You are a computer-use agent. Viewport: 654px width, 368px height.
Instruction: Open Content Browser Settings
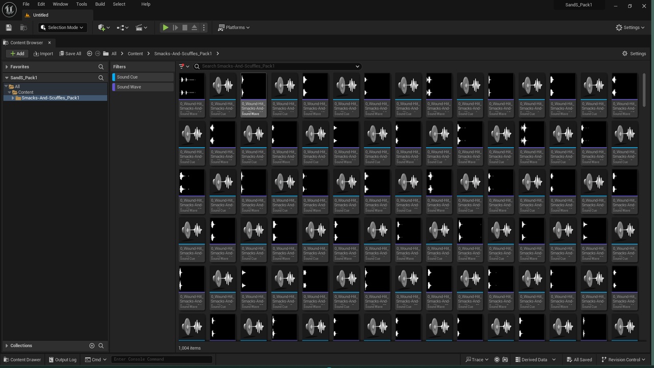click(634, 54)
